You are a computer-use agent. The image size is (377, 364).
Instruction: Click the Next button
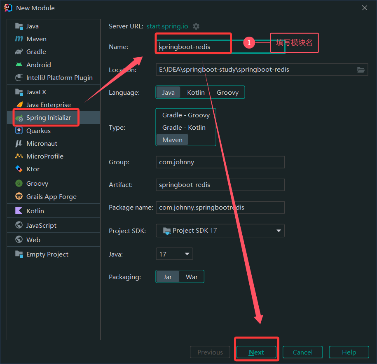pos(256,352)
